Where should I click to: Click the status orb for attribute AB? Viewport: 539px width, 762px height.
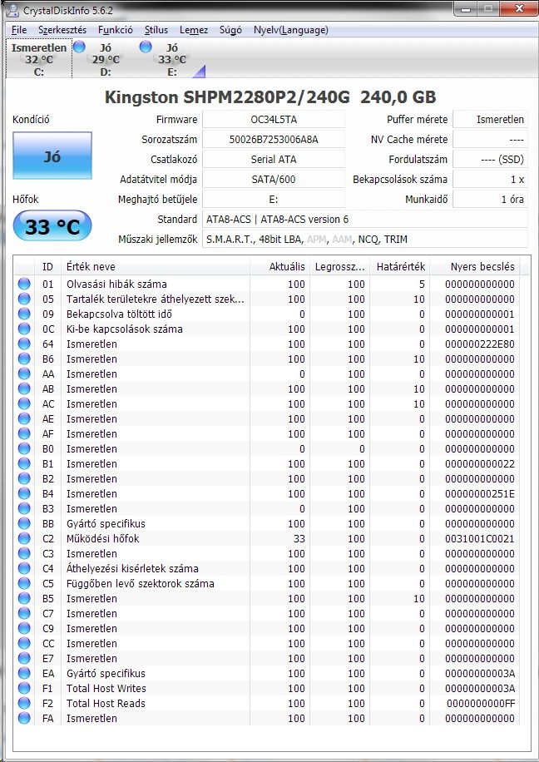click(24, 388)
